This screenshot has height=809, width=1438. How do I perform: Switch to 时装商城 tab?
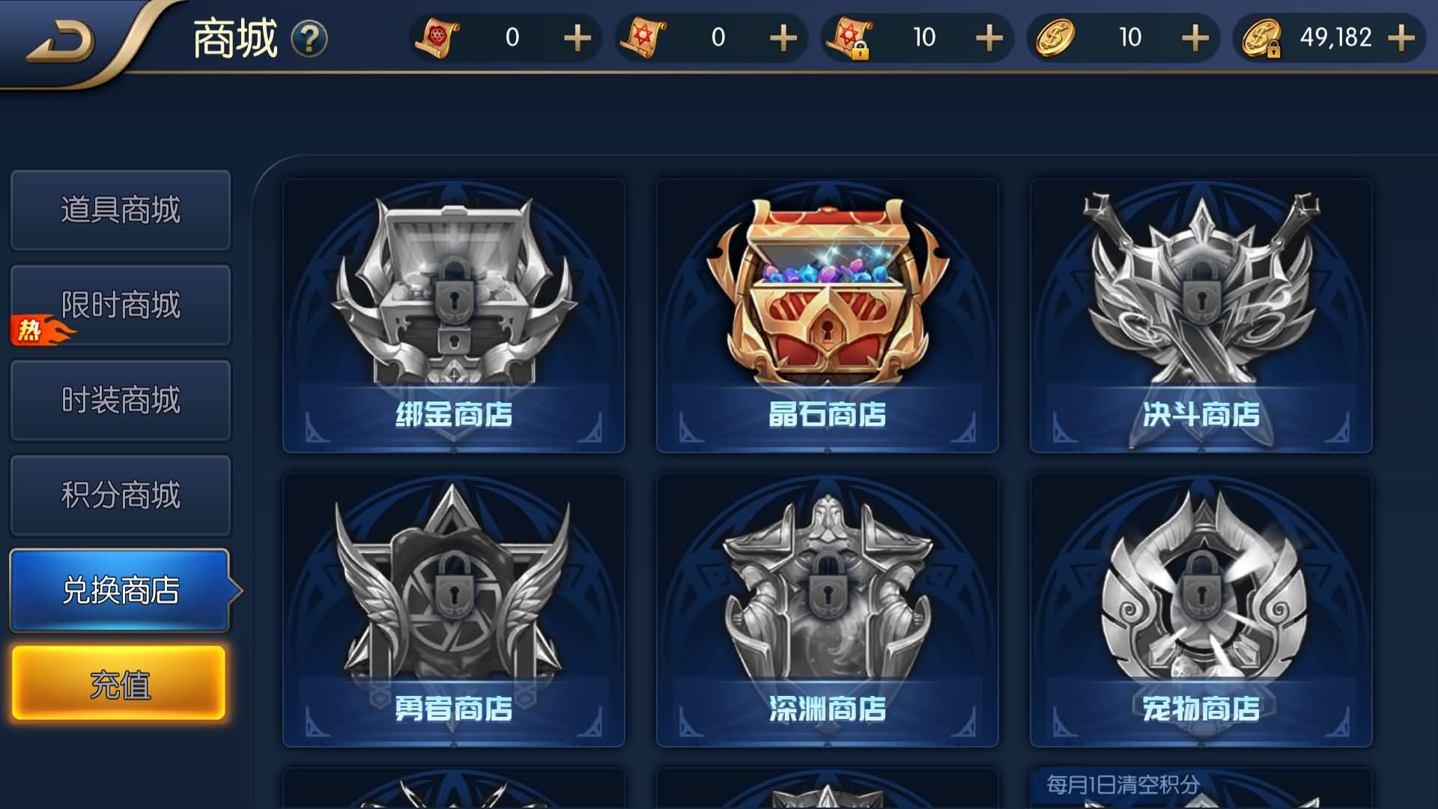pyautogui.click(x=121, y=400)
